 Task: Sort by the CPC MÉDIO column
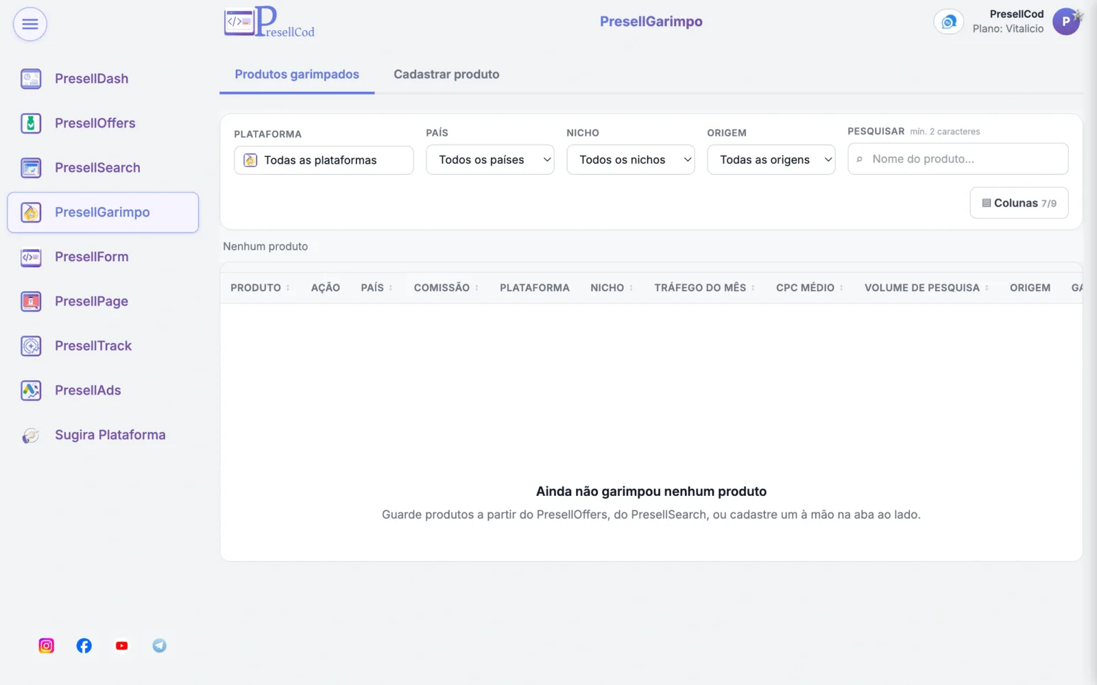click(x=810, y=288)
